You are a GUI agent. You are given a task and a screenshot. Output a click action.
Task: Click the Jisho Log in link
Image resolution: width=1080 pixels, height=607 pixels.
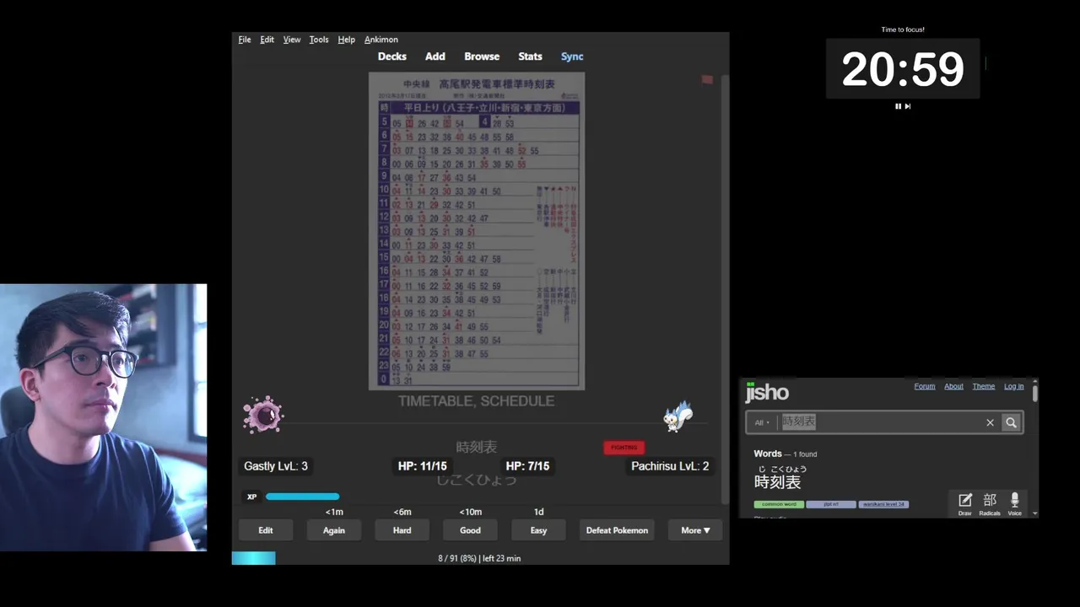pyautogui.click(x=1014, y=386)
